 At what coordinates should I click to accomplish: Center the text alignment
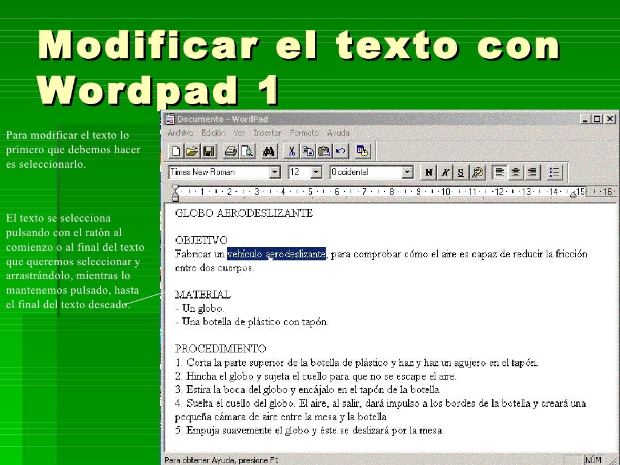pos(516,173)
